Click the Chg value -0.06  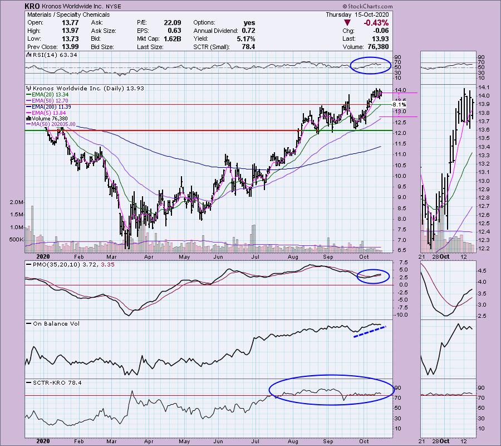[x=381, y=31]
